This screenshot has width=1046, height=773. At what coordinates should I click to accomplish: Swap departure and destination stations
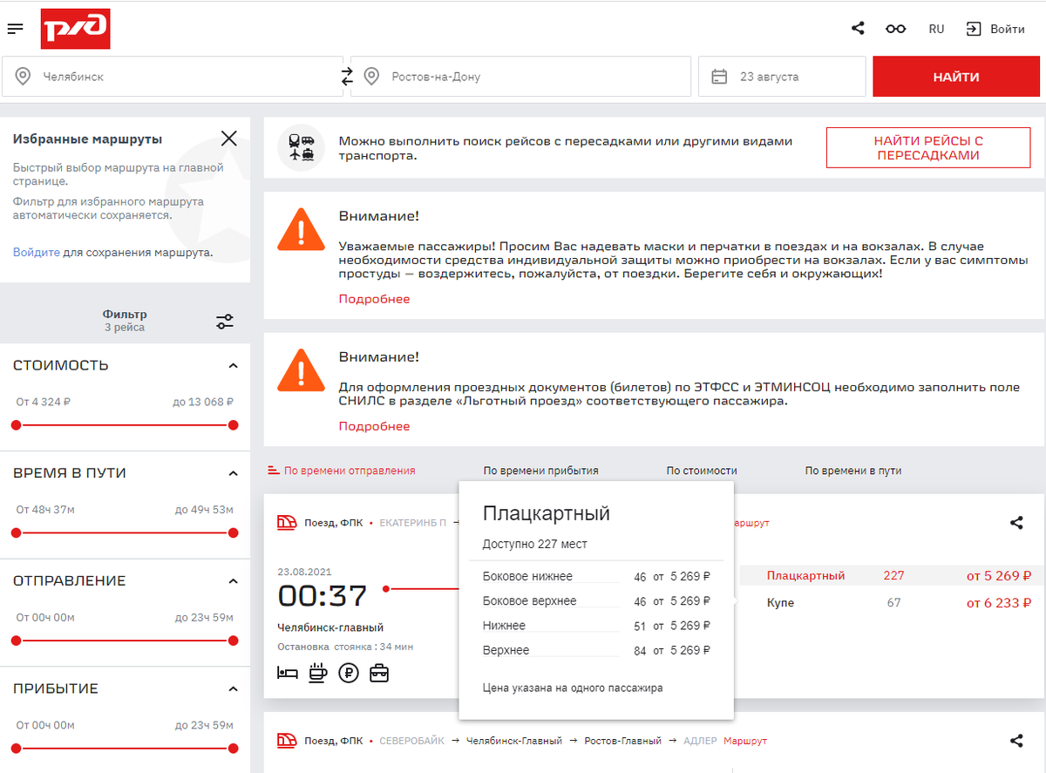[347, 77]
